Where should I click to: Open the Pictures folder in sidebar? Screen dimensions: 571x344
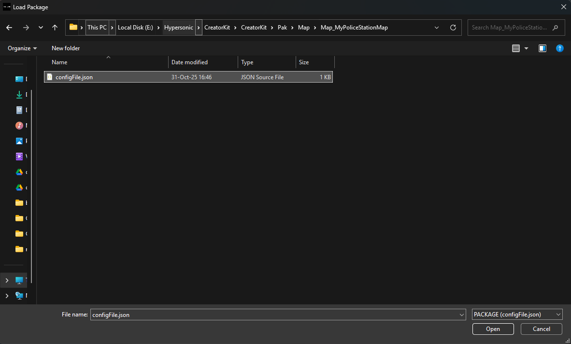point(19,141)
